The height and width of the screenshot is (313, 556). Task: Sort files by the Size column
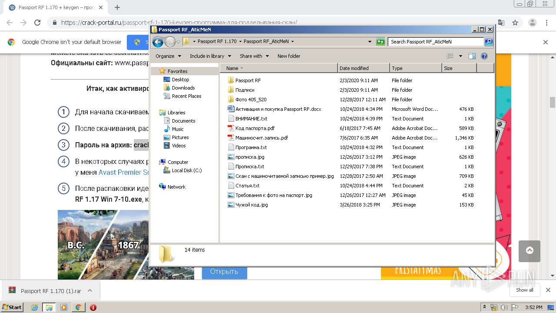(459, 68)
